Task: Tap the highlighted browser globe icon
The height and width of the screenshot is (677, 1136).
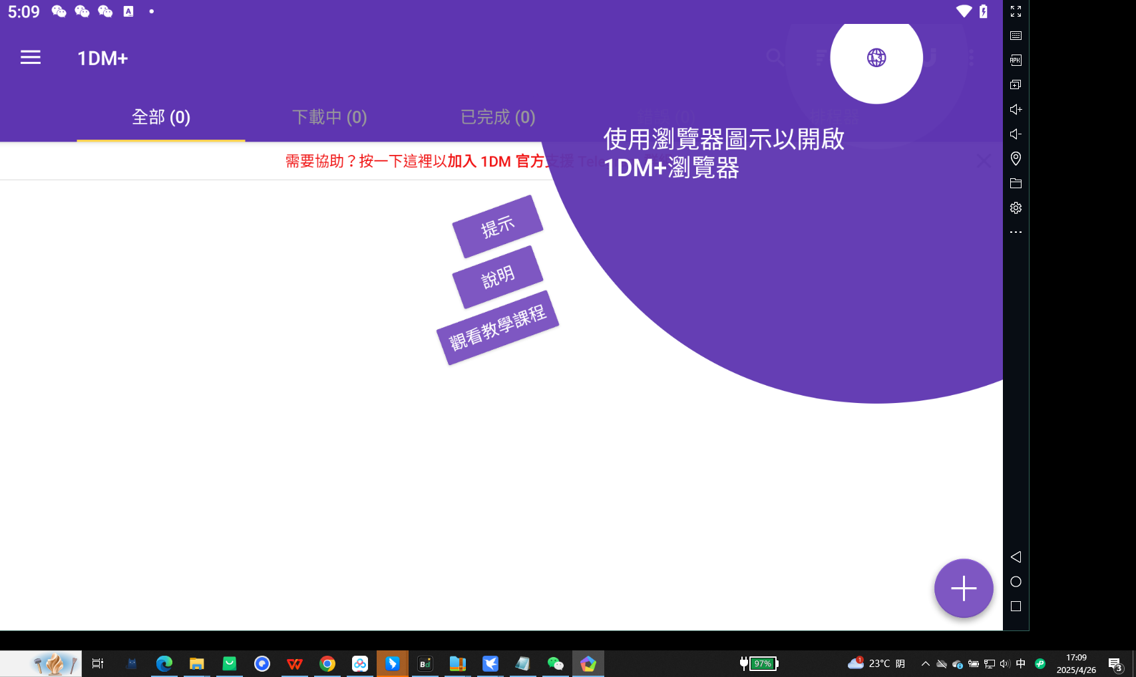Action: [x=876, y=58]
